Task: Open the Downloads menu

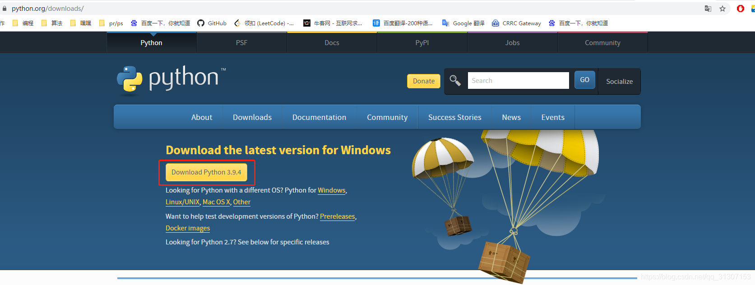Action: coord(252,117)
